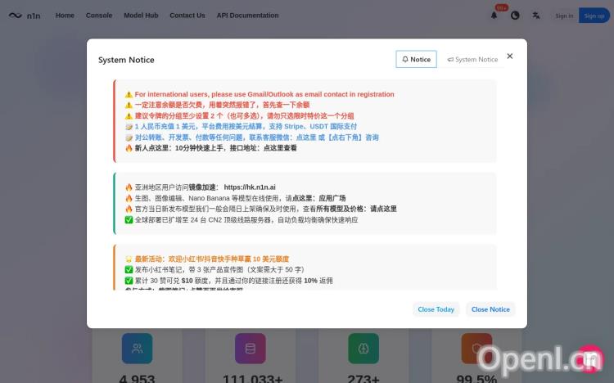
Task: Open the Console navigation link
Action: (x=99, y=16)
